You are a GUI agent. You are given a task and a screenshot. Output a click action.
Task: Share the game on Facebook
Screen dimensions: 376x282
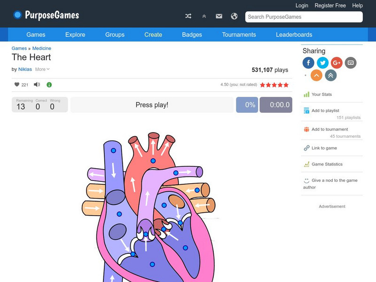(x=308, y=63)
